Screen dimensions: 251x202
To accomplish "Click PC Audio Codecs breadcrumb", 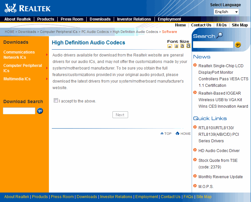I will point(95,32).
